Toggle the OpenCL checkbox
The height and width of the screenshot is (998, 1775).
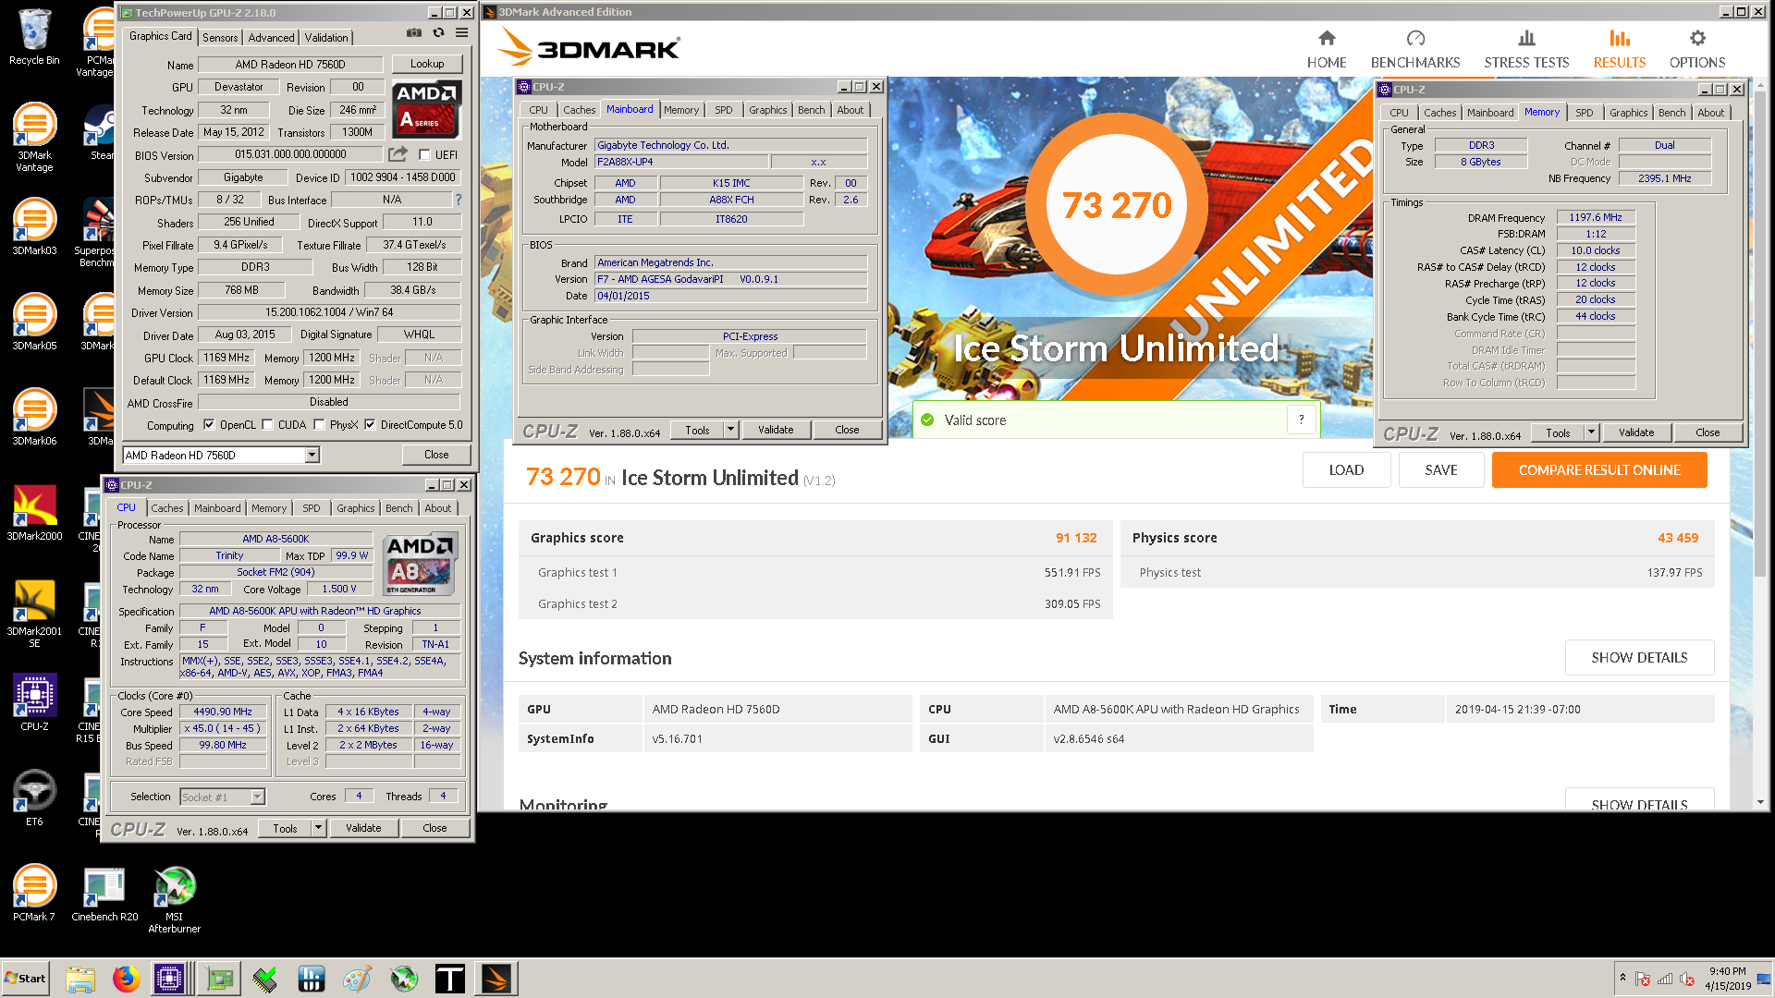point(209,425)
